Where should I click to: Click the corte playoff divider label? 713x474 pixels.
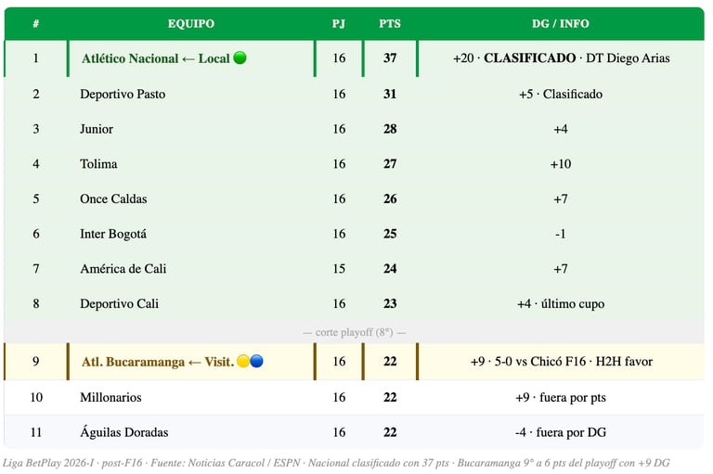[x=355, y=332]
